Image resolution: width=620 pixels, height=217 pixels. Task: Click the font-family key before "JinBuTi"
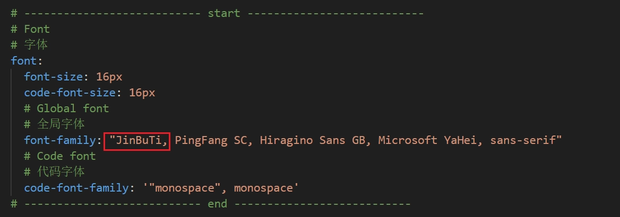[x=59, y=140]
